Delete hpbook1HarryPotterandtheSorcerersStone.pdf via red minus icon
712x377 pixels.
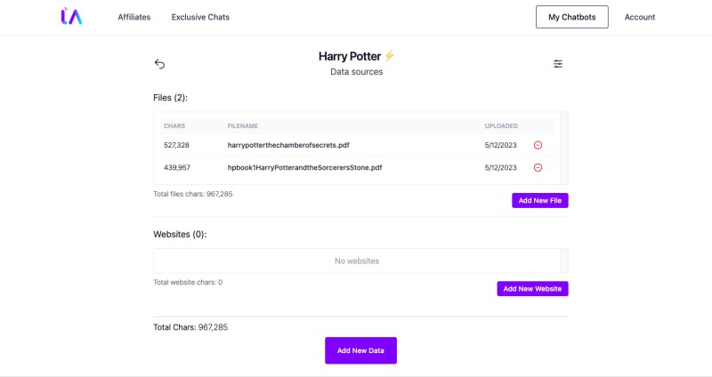(538, 167)
